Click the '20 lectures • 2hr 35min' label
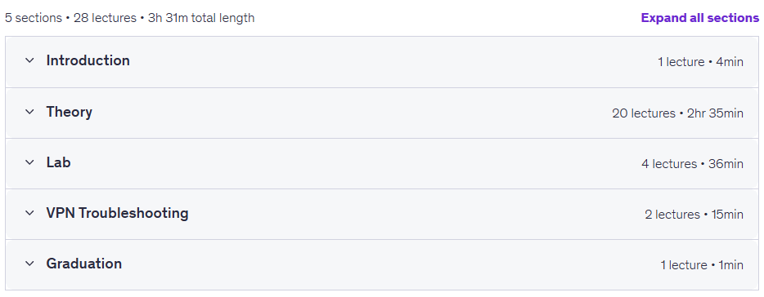The width and height of the screenshot is (764, 297). [x=678, y=113]
